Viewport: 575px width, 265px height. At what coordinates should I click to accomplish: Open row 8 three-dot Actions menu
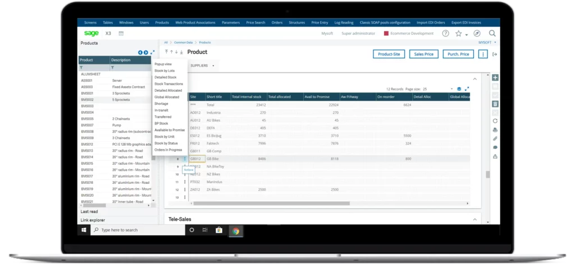point(185,159)
